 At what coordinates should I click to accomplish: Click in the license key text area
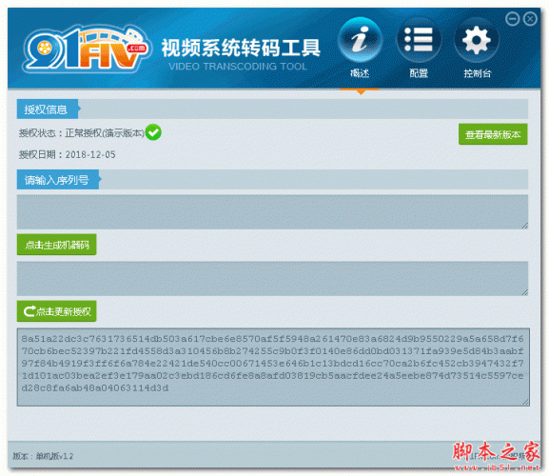point(273,367)
